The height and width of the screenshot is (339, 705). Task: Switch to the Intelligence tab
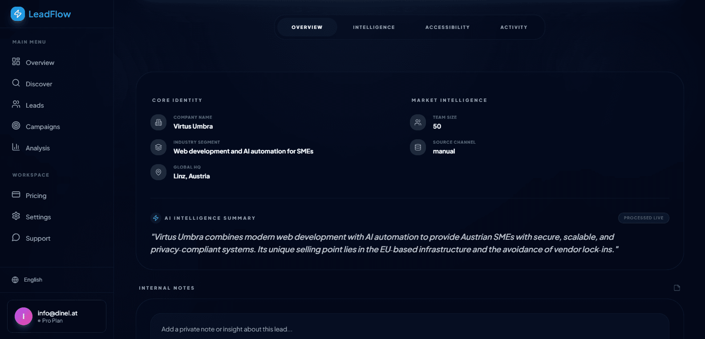pos(374,27)
